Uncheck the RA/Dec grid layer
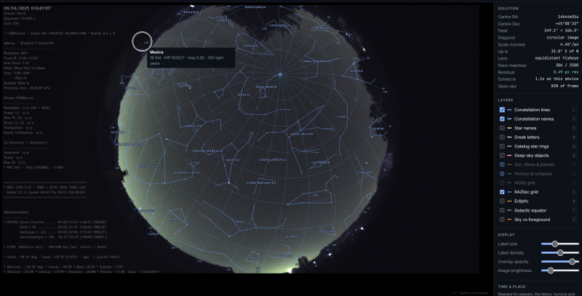 502,192
